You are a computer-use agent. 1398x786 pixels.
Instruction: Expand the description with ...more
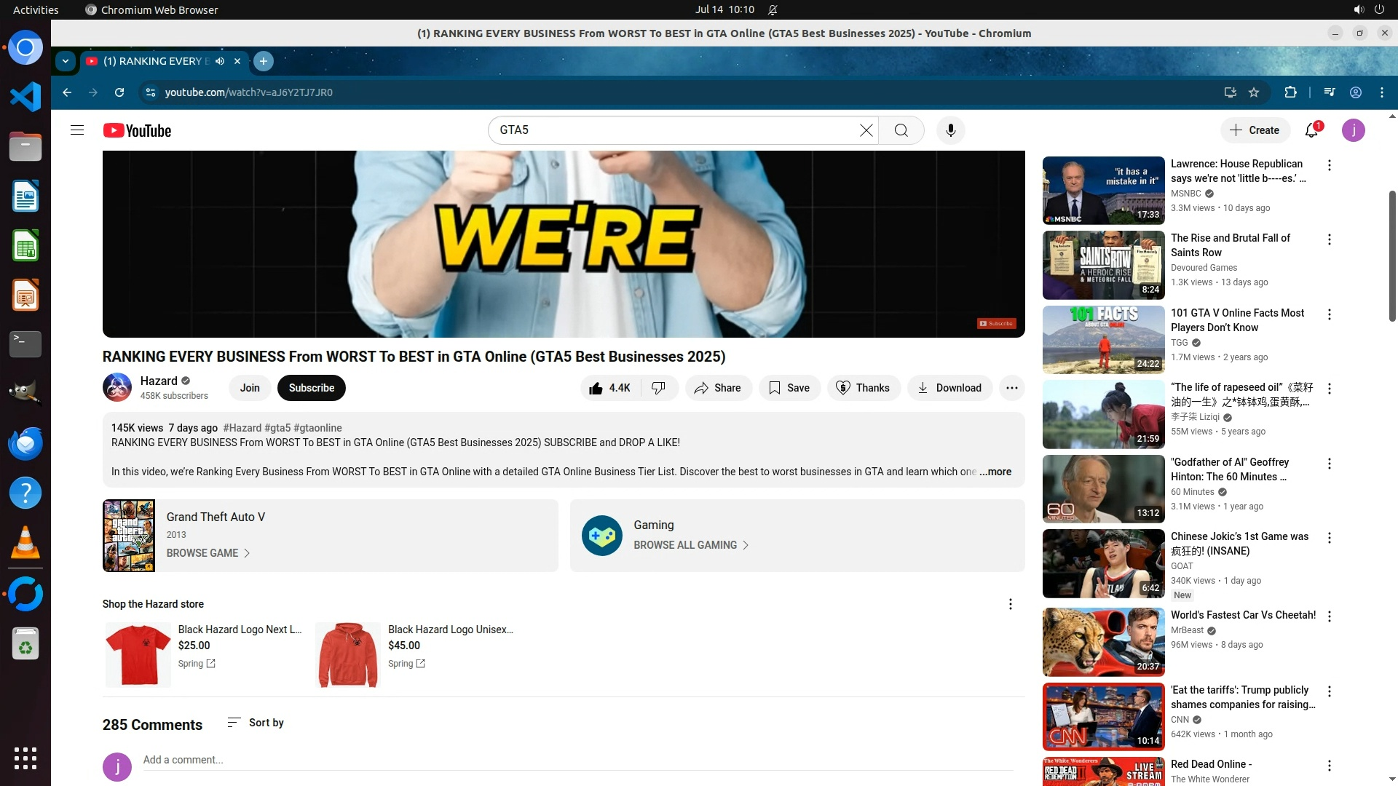click(995, 472)
